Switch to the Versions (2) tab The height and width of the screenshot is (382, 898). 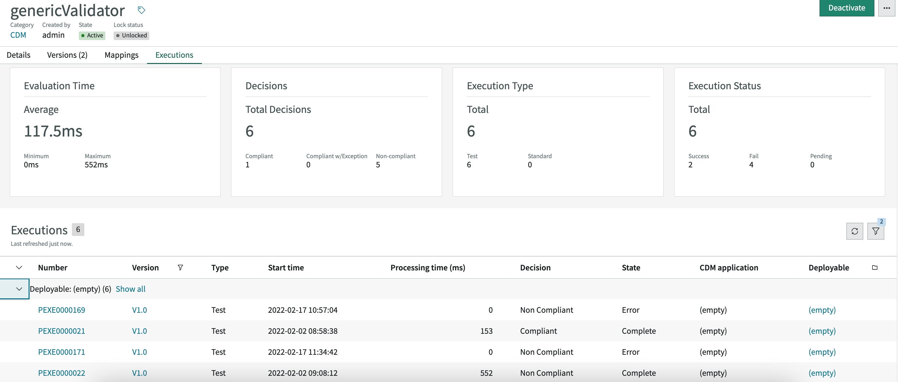(x=67, y=55)
